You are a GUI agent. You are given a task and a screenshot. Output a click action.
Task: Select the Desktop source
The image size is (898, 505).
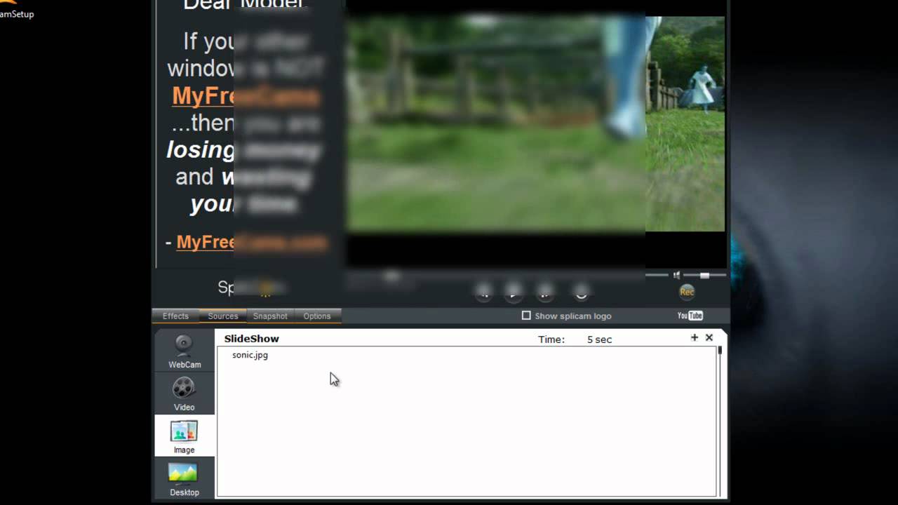(x=184, y=480)
